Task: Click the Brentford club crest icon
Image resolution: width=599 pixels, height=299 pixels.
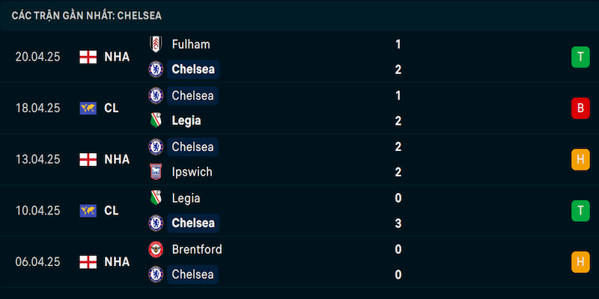Action: click(156, 250)
